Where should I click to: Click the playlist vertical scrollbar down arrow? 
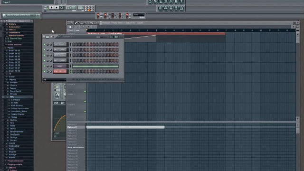point(298,119)
